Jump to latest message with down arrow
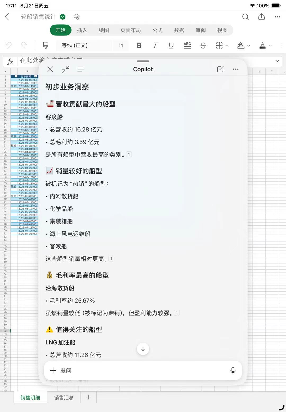 (x=143, y=349)
